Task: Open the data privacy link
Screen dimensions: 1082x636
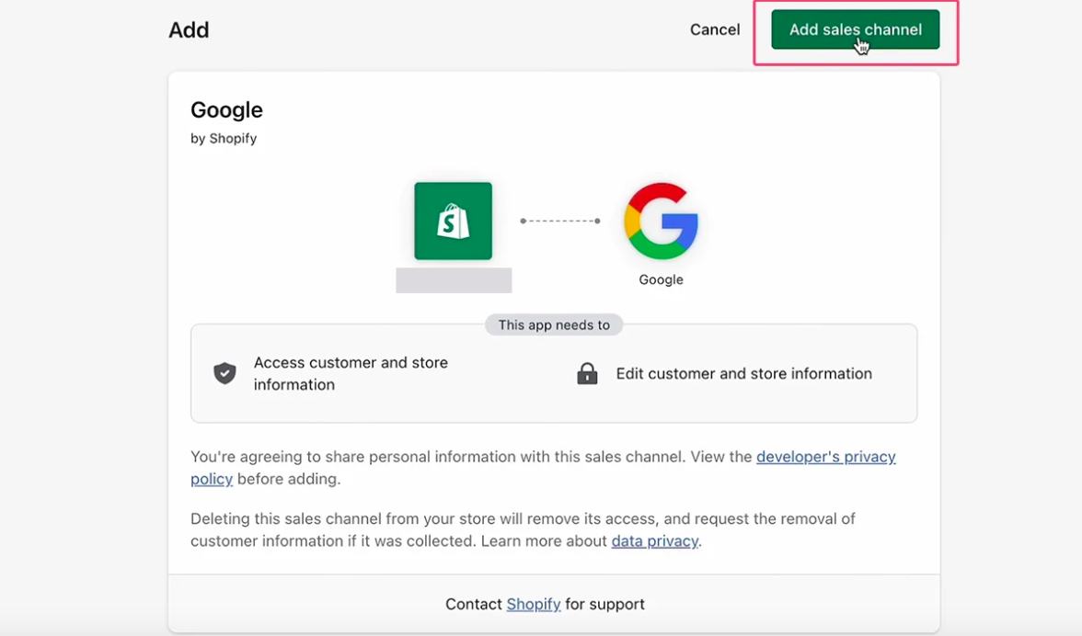Action: tap(654, 541)
